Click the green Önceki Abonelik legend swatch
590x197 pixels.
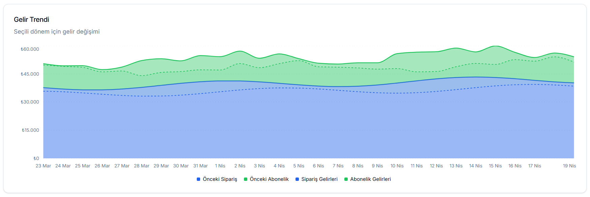point(246,179)
